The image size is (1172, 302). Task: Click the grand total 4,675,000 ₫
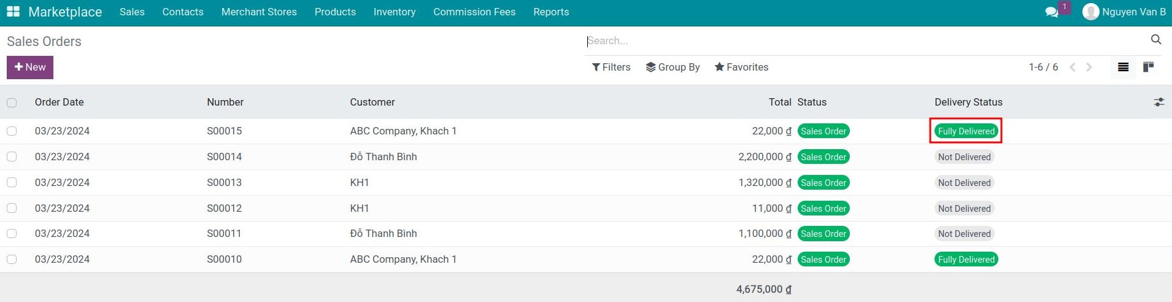(764, 289)
